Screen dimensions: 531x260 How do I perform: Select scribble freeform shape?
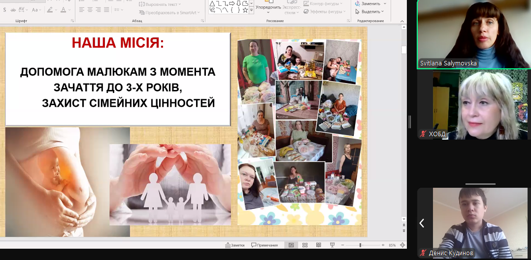[212, 10]
